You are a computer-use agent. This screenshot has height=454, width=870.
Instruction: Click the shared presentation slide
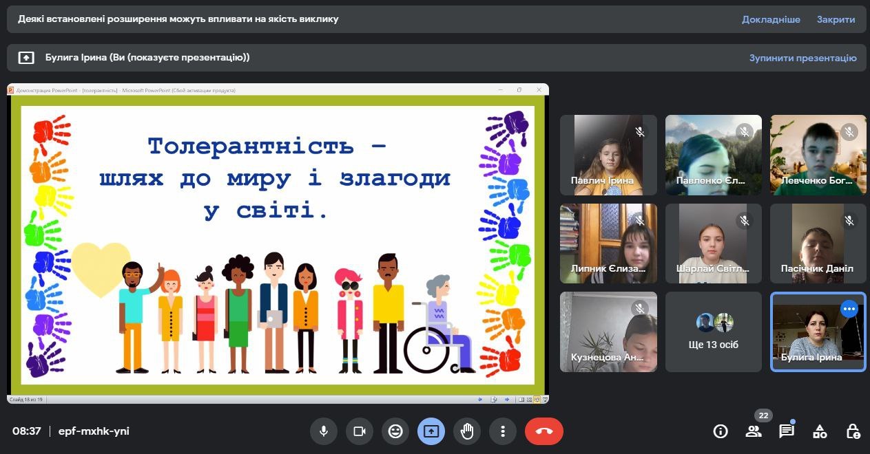tap(278, 244)
